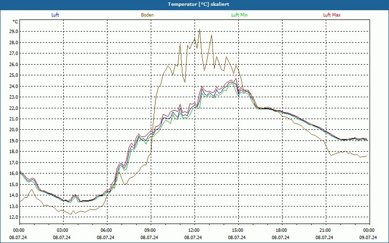Click the 16,0 y-axis value
The height and width of the screenshot is (243, 389).
click(14, 174)
